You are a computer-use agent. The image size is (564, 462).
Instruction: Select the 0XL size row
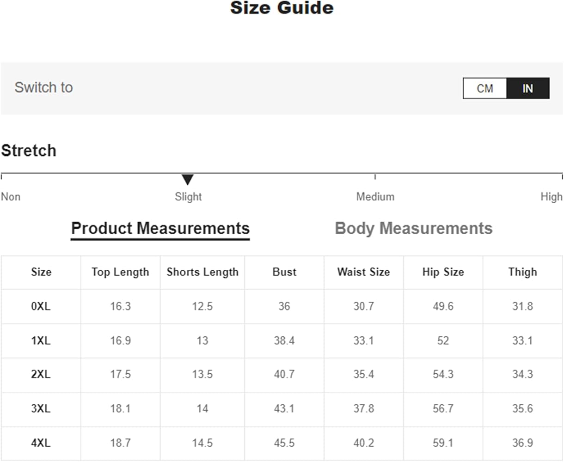(41, 306)
